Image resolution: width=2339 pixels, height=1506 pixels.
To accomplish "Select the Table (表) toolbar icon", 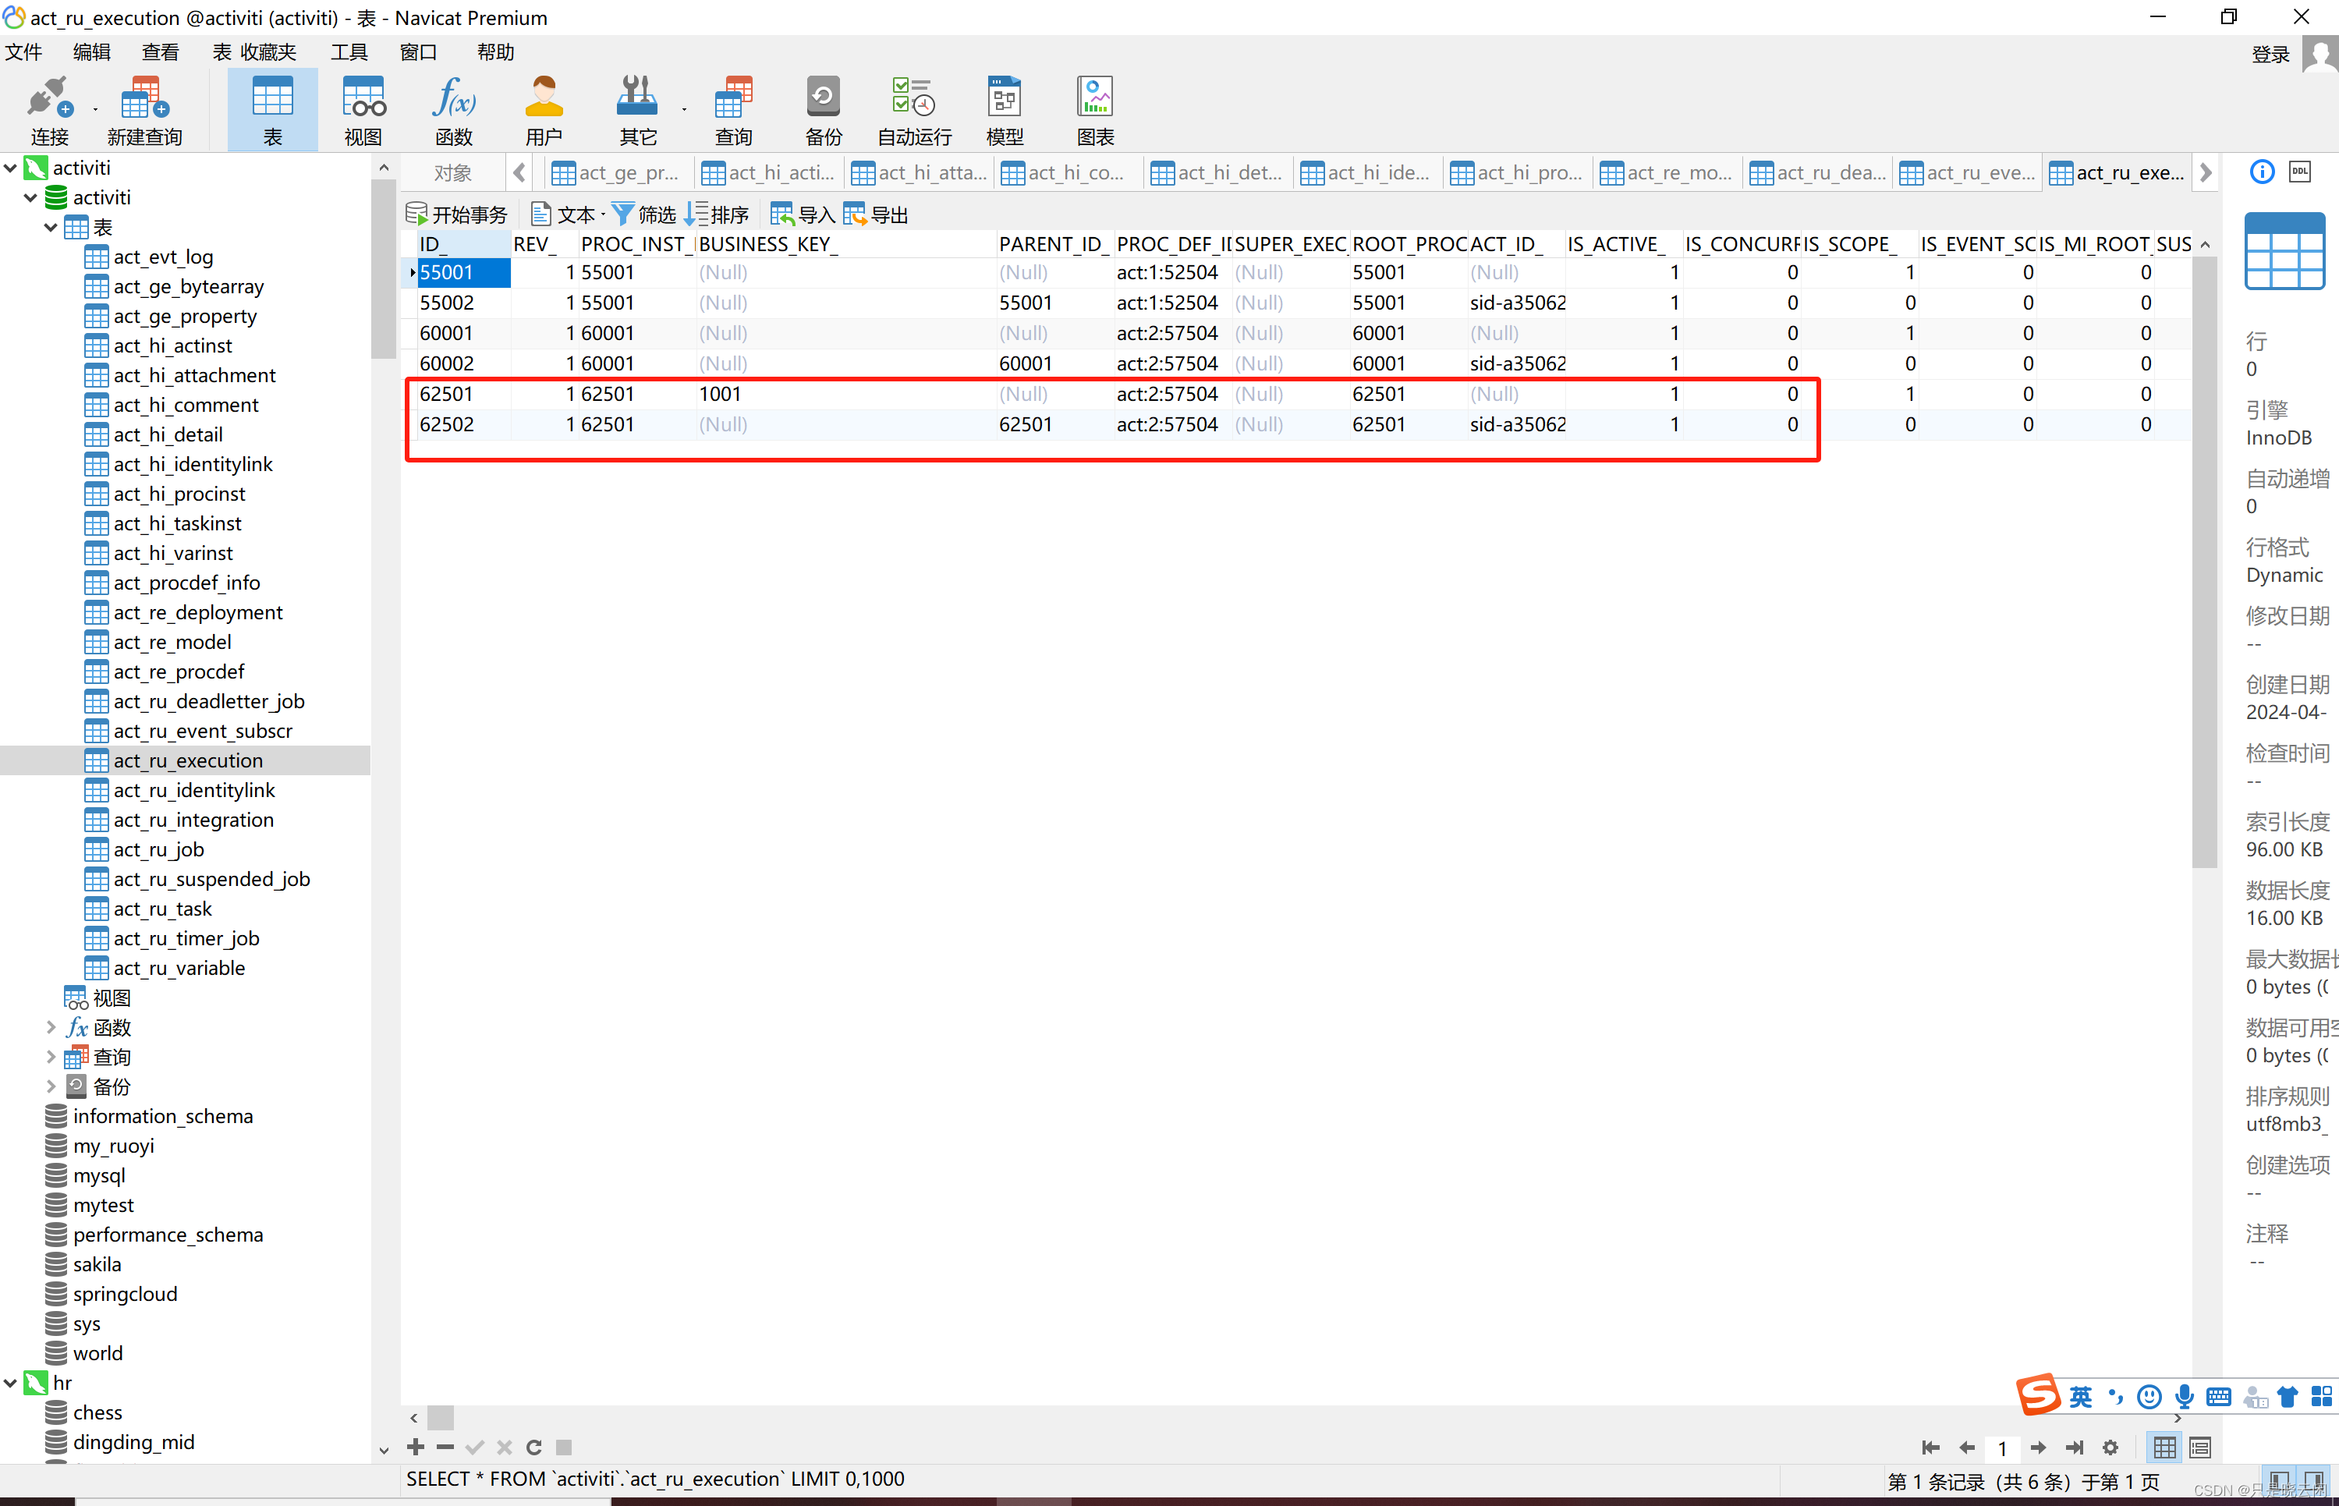I will coord(272,109).
